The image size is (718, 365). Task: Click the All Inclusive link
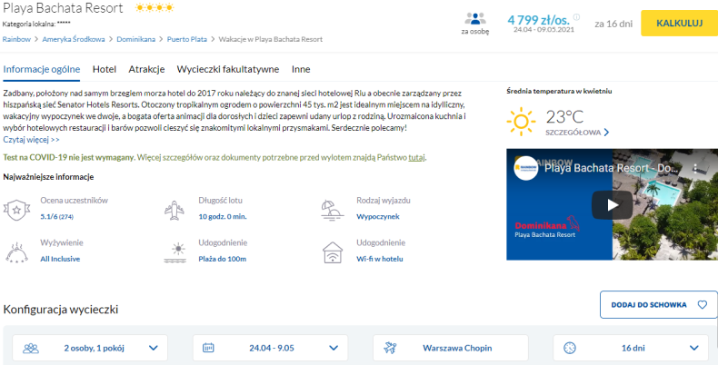click(60, 259)
